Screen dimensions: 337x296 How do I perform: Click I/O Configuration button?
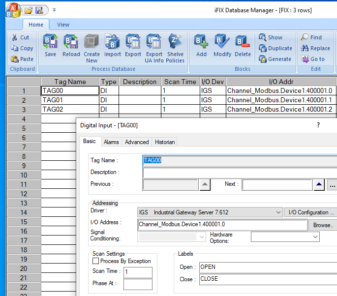pyautogui.click(x=311, y=212)
